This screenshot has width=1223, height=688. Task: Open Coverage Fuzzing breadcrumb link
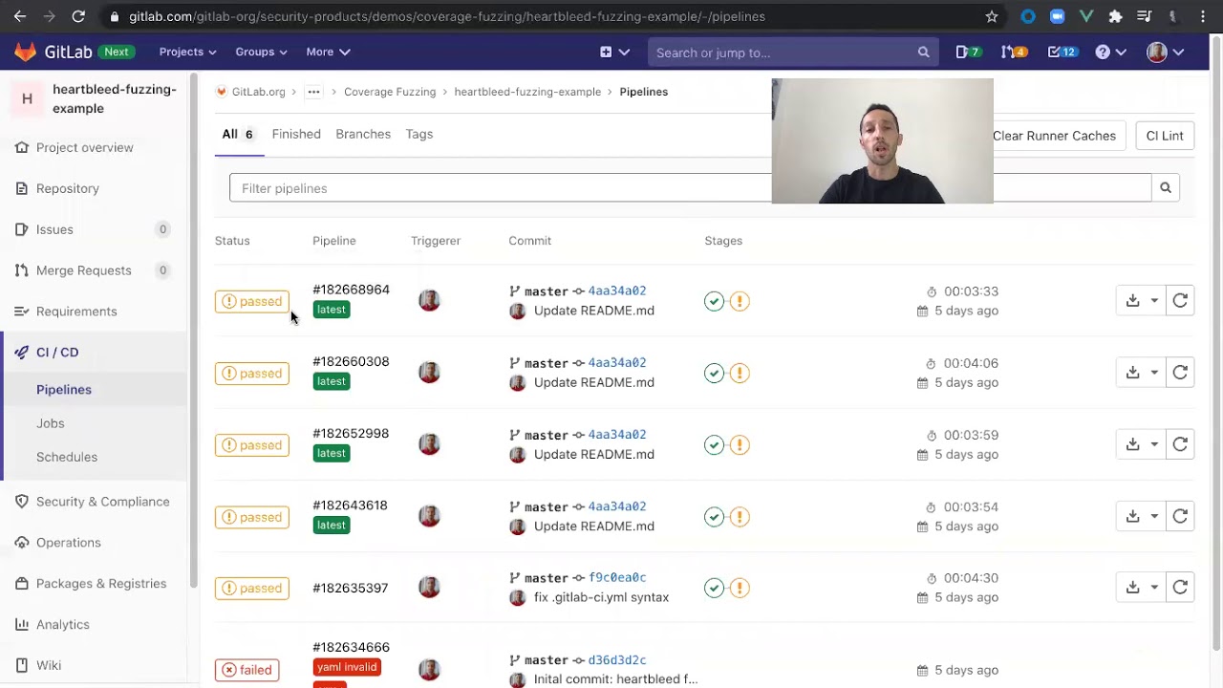(390, 92)
